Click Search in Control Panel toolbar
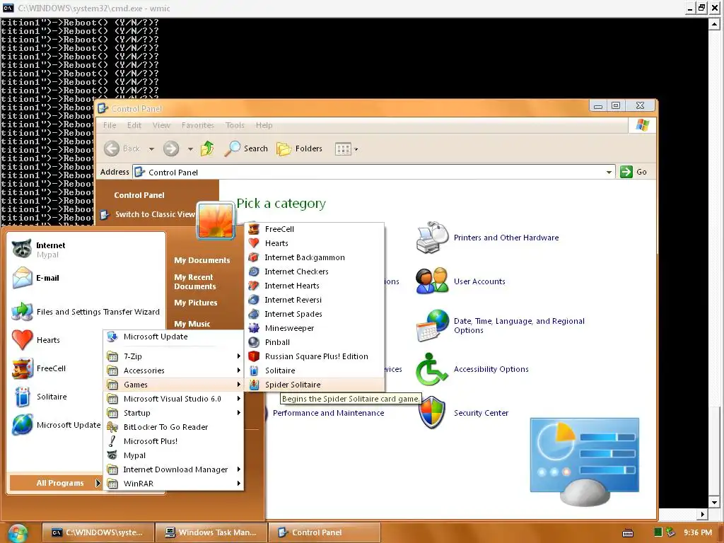724x543 pixels. pos(246,148)
